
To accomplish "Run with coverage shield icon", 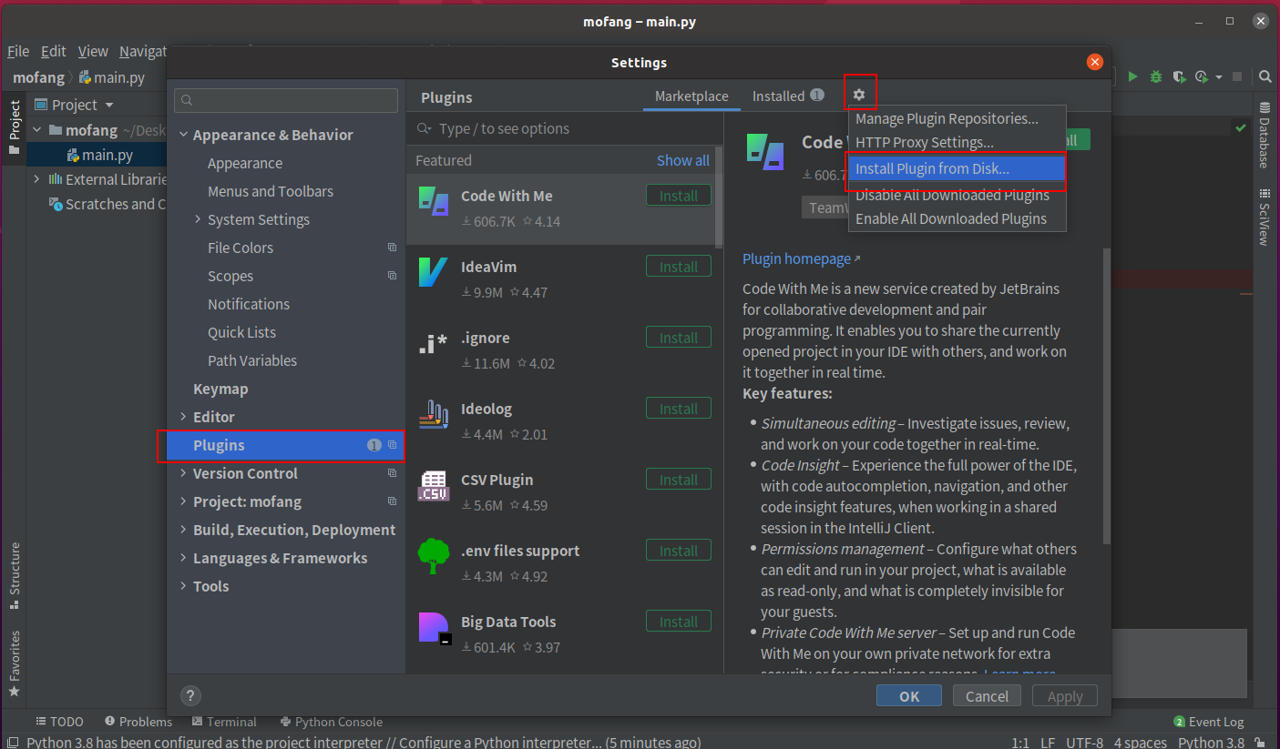I will [1178, 77].
